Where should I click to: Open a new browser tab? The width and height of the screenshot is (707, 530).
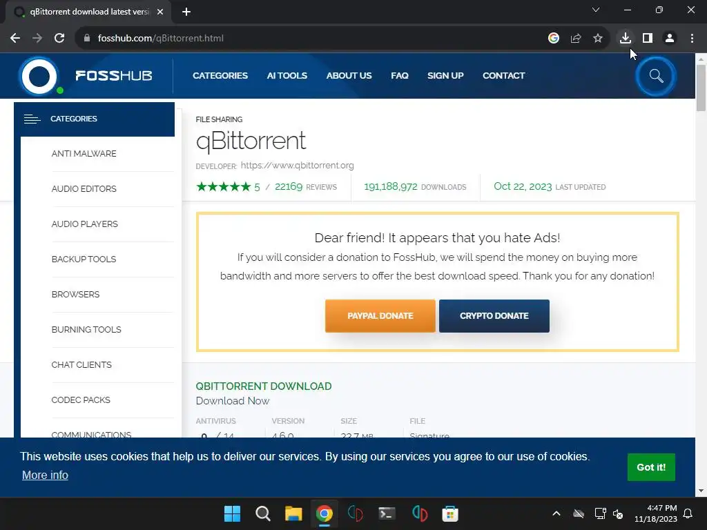point(186,12)
